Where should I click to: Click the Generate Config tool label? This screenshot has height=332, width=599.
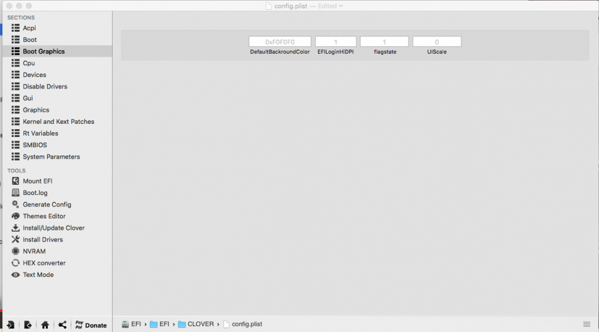click(47, 205)
